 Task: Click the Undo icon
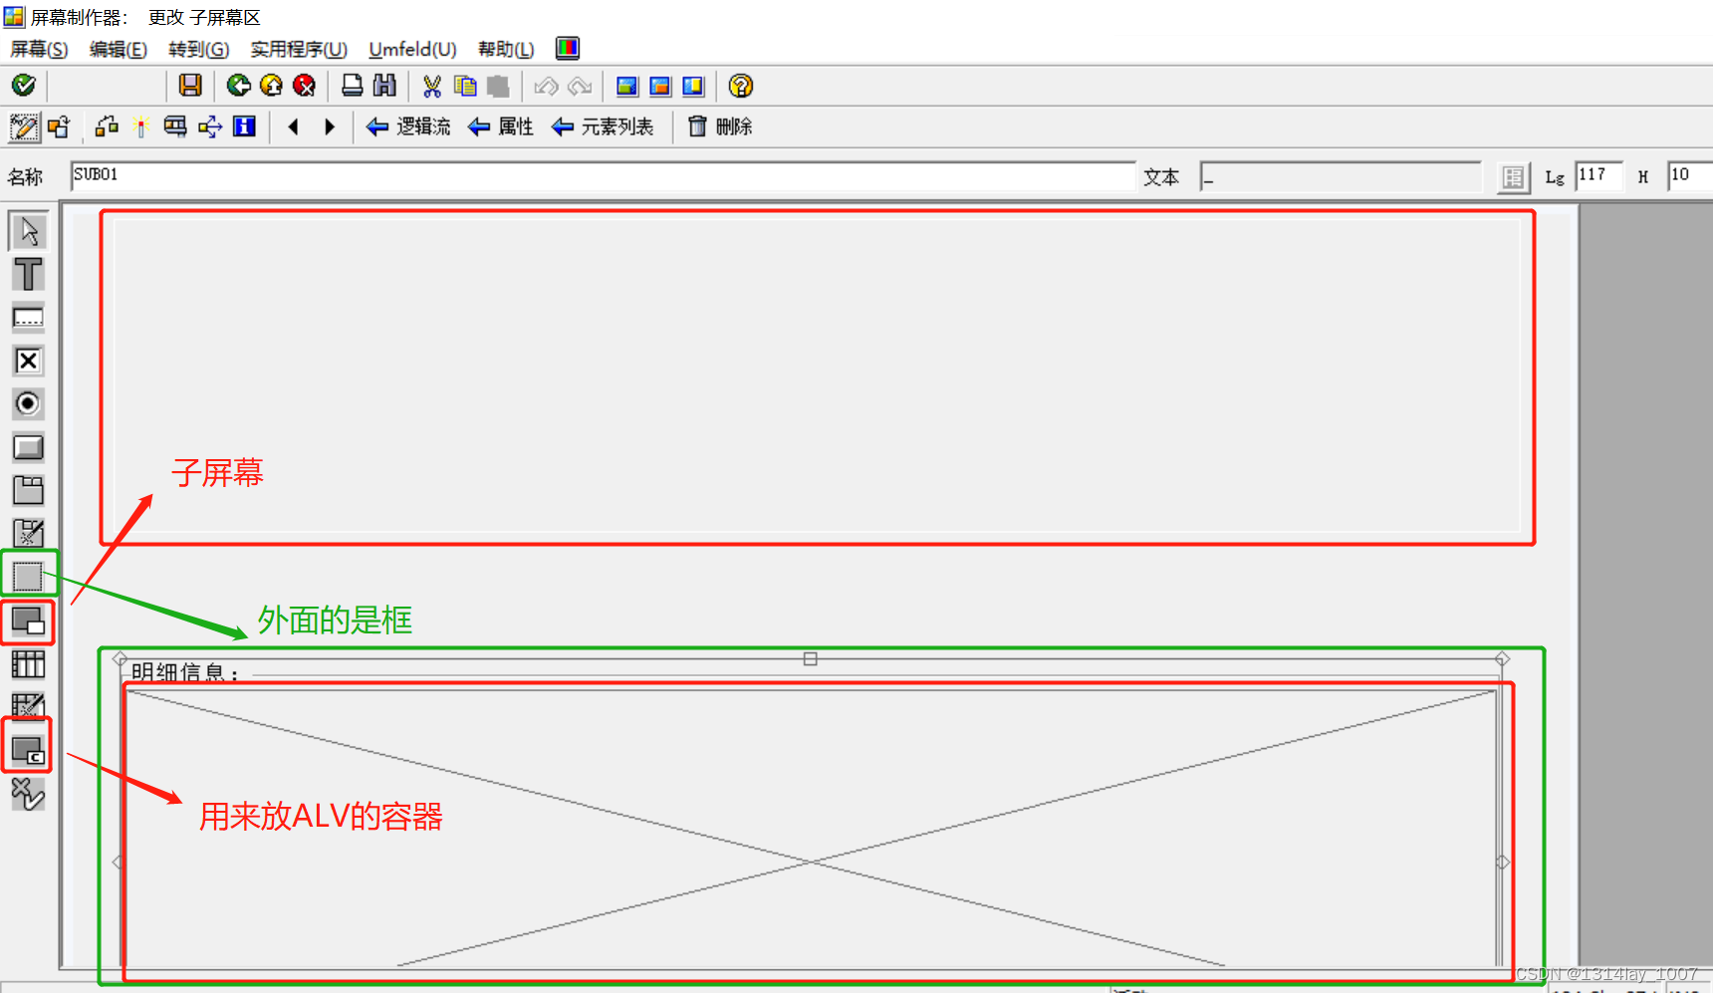click(x=546, y=86)
